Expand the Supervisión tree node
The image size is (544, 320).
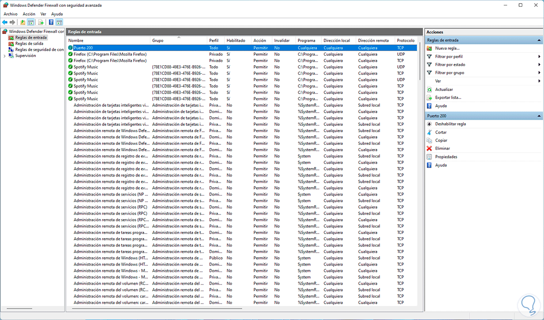pos(5,56)
